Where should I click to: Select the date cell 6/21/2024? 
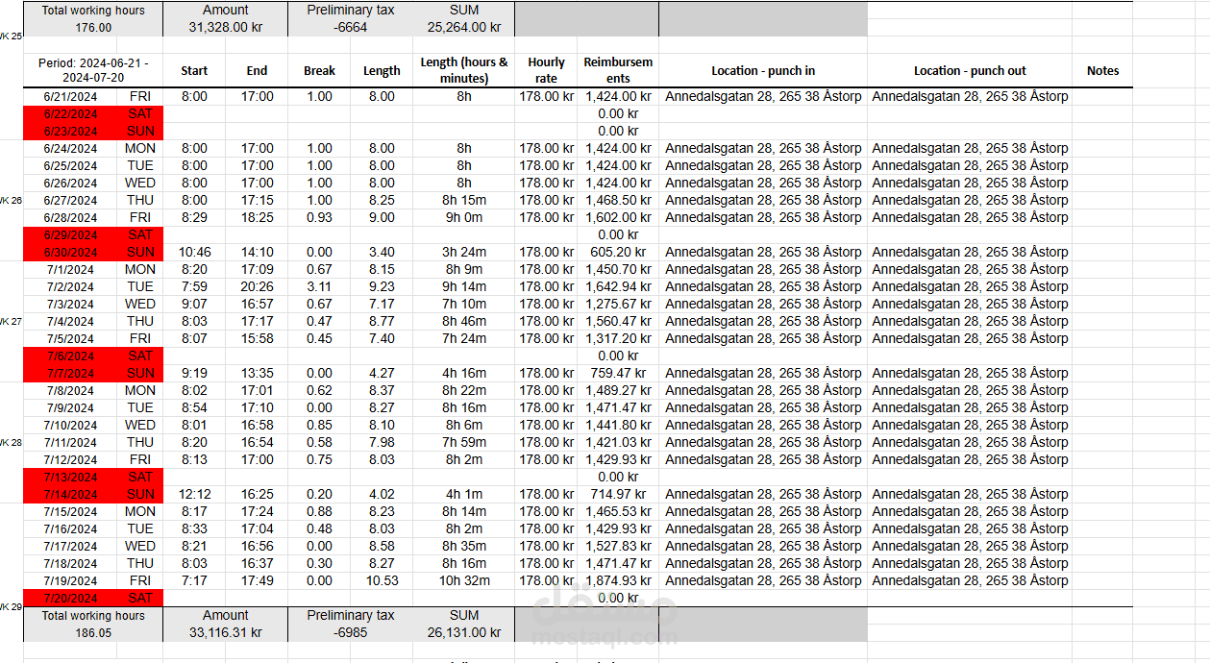click(70, 96)
